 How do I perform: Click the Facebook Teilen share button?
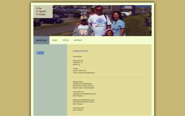[40, 53]
